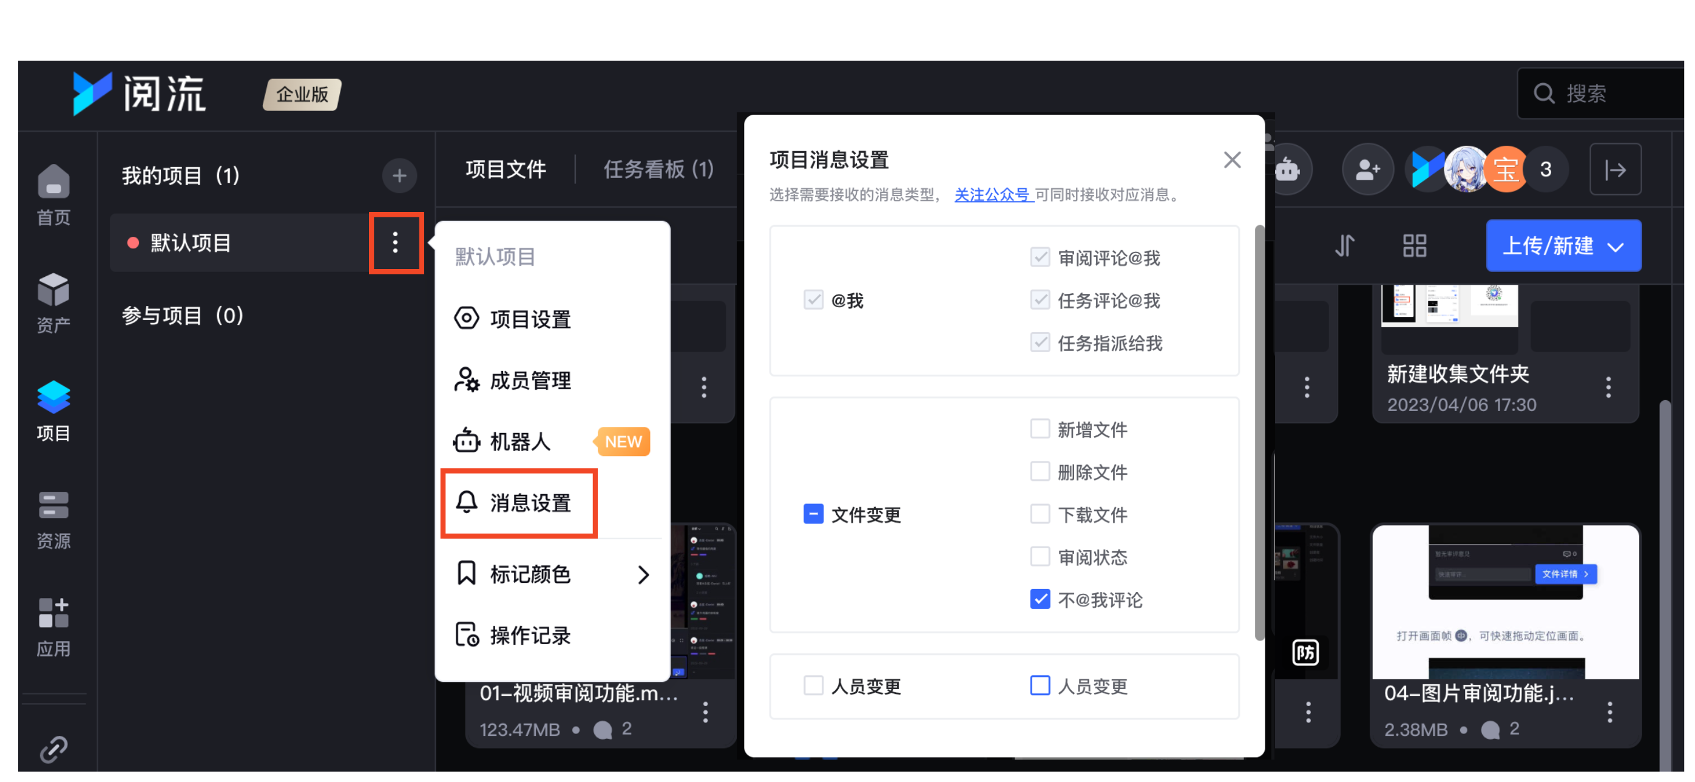The image size is (1695, 782).
Task: Switch to the 项目文件 tab
Action: (x=506, y=170)
